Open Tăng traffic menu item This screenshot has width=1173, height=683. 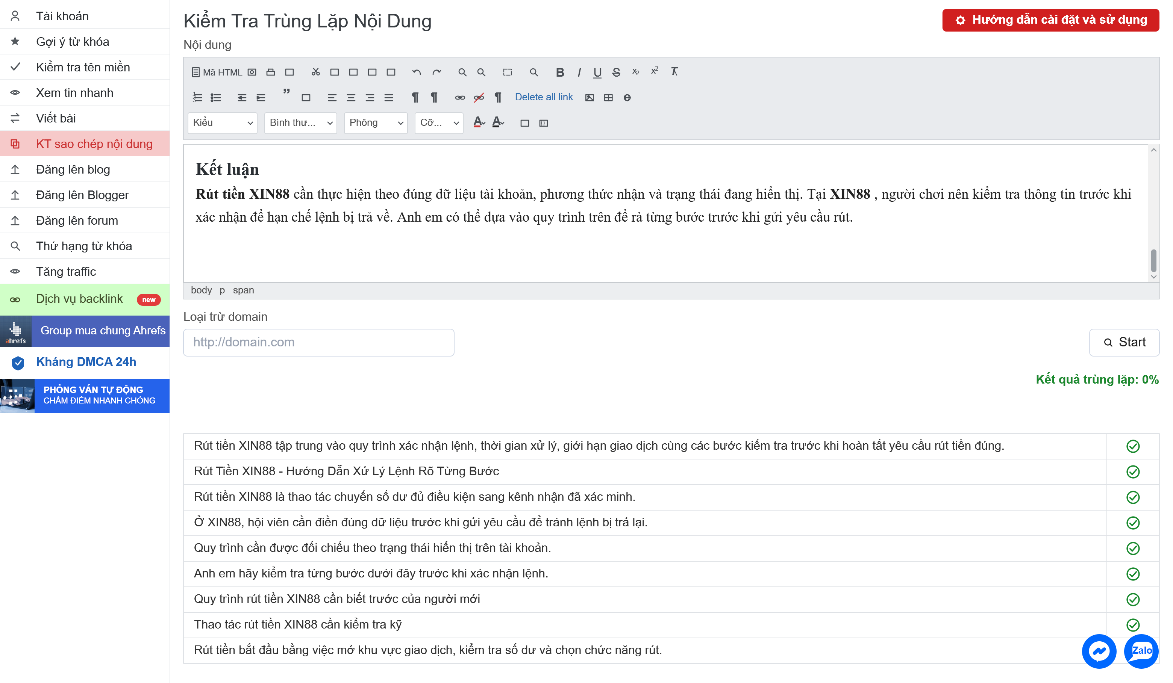click(85, 272)
